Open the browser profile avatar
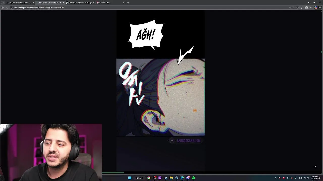Image resolution: width=323 pixels, height=181 pixels. tap(306, 8)
